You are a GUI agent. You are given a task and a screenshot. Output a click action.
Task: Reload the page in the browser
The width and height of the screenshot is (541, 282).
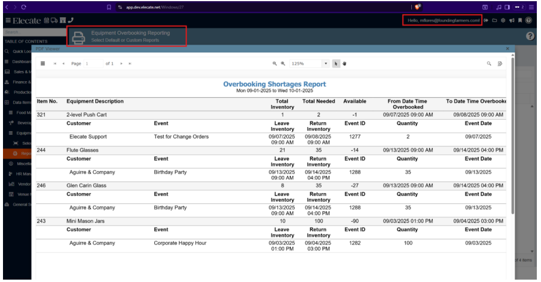click(x=23, y=7)
